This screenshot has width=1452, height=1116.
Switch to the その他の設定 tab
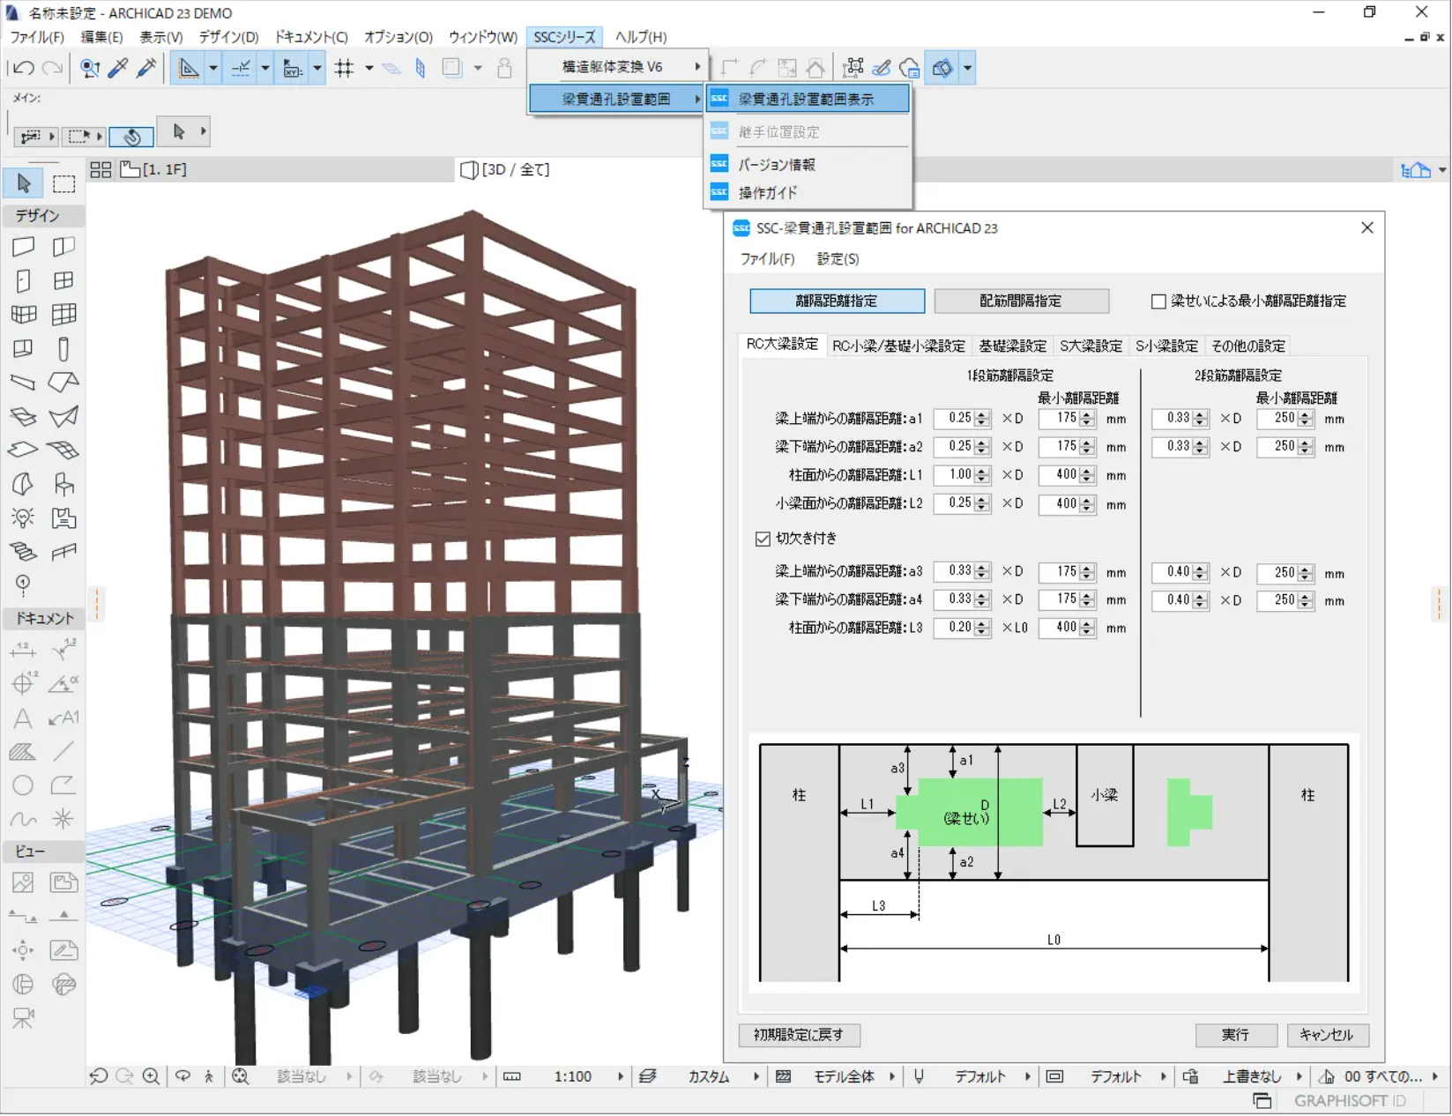(x=1248, y=346)
